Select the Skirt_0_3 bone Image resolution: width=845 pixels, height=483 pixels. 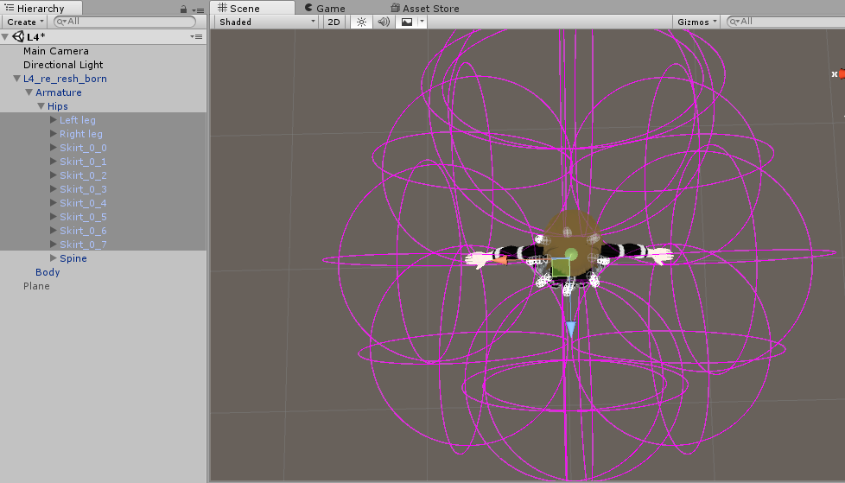click(x=83, y=189)
